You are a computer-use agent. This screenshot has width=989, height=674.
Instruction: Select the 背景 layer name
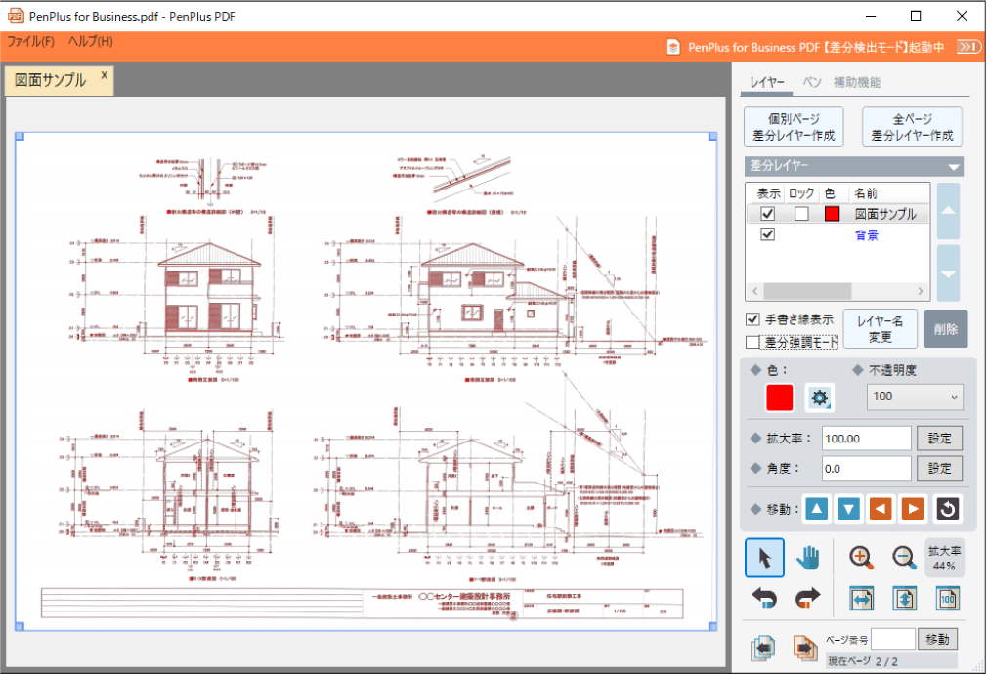coord(867,235)
